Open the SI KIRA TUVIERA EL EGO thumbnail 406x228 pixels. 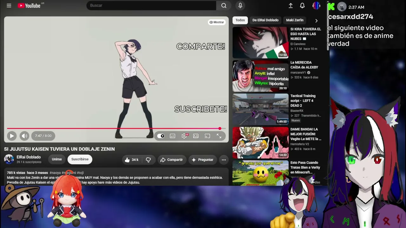(260, 43)
